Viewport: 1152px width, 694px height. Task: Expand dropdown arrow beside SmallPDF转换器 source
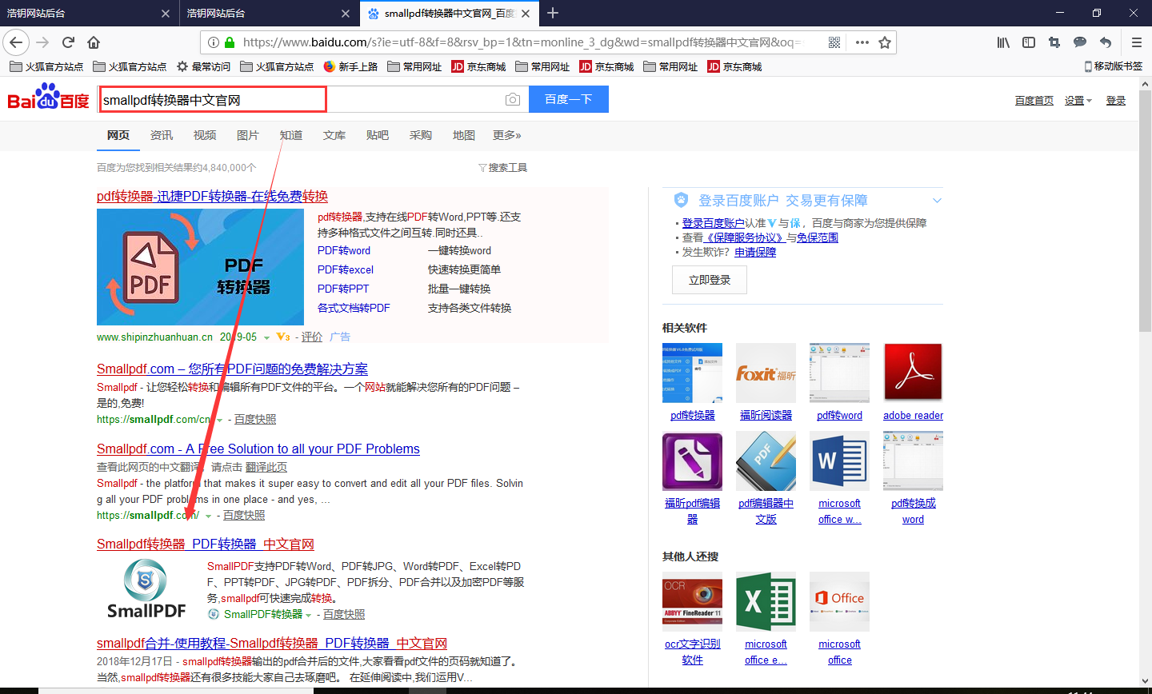[x=308, y=615]
